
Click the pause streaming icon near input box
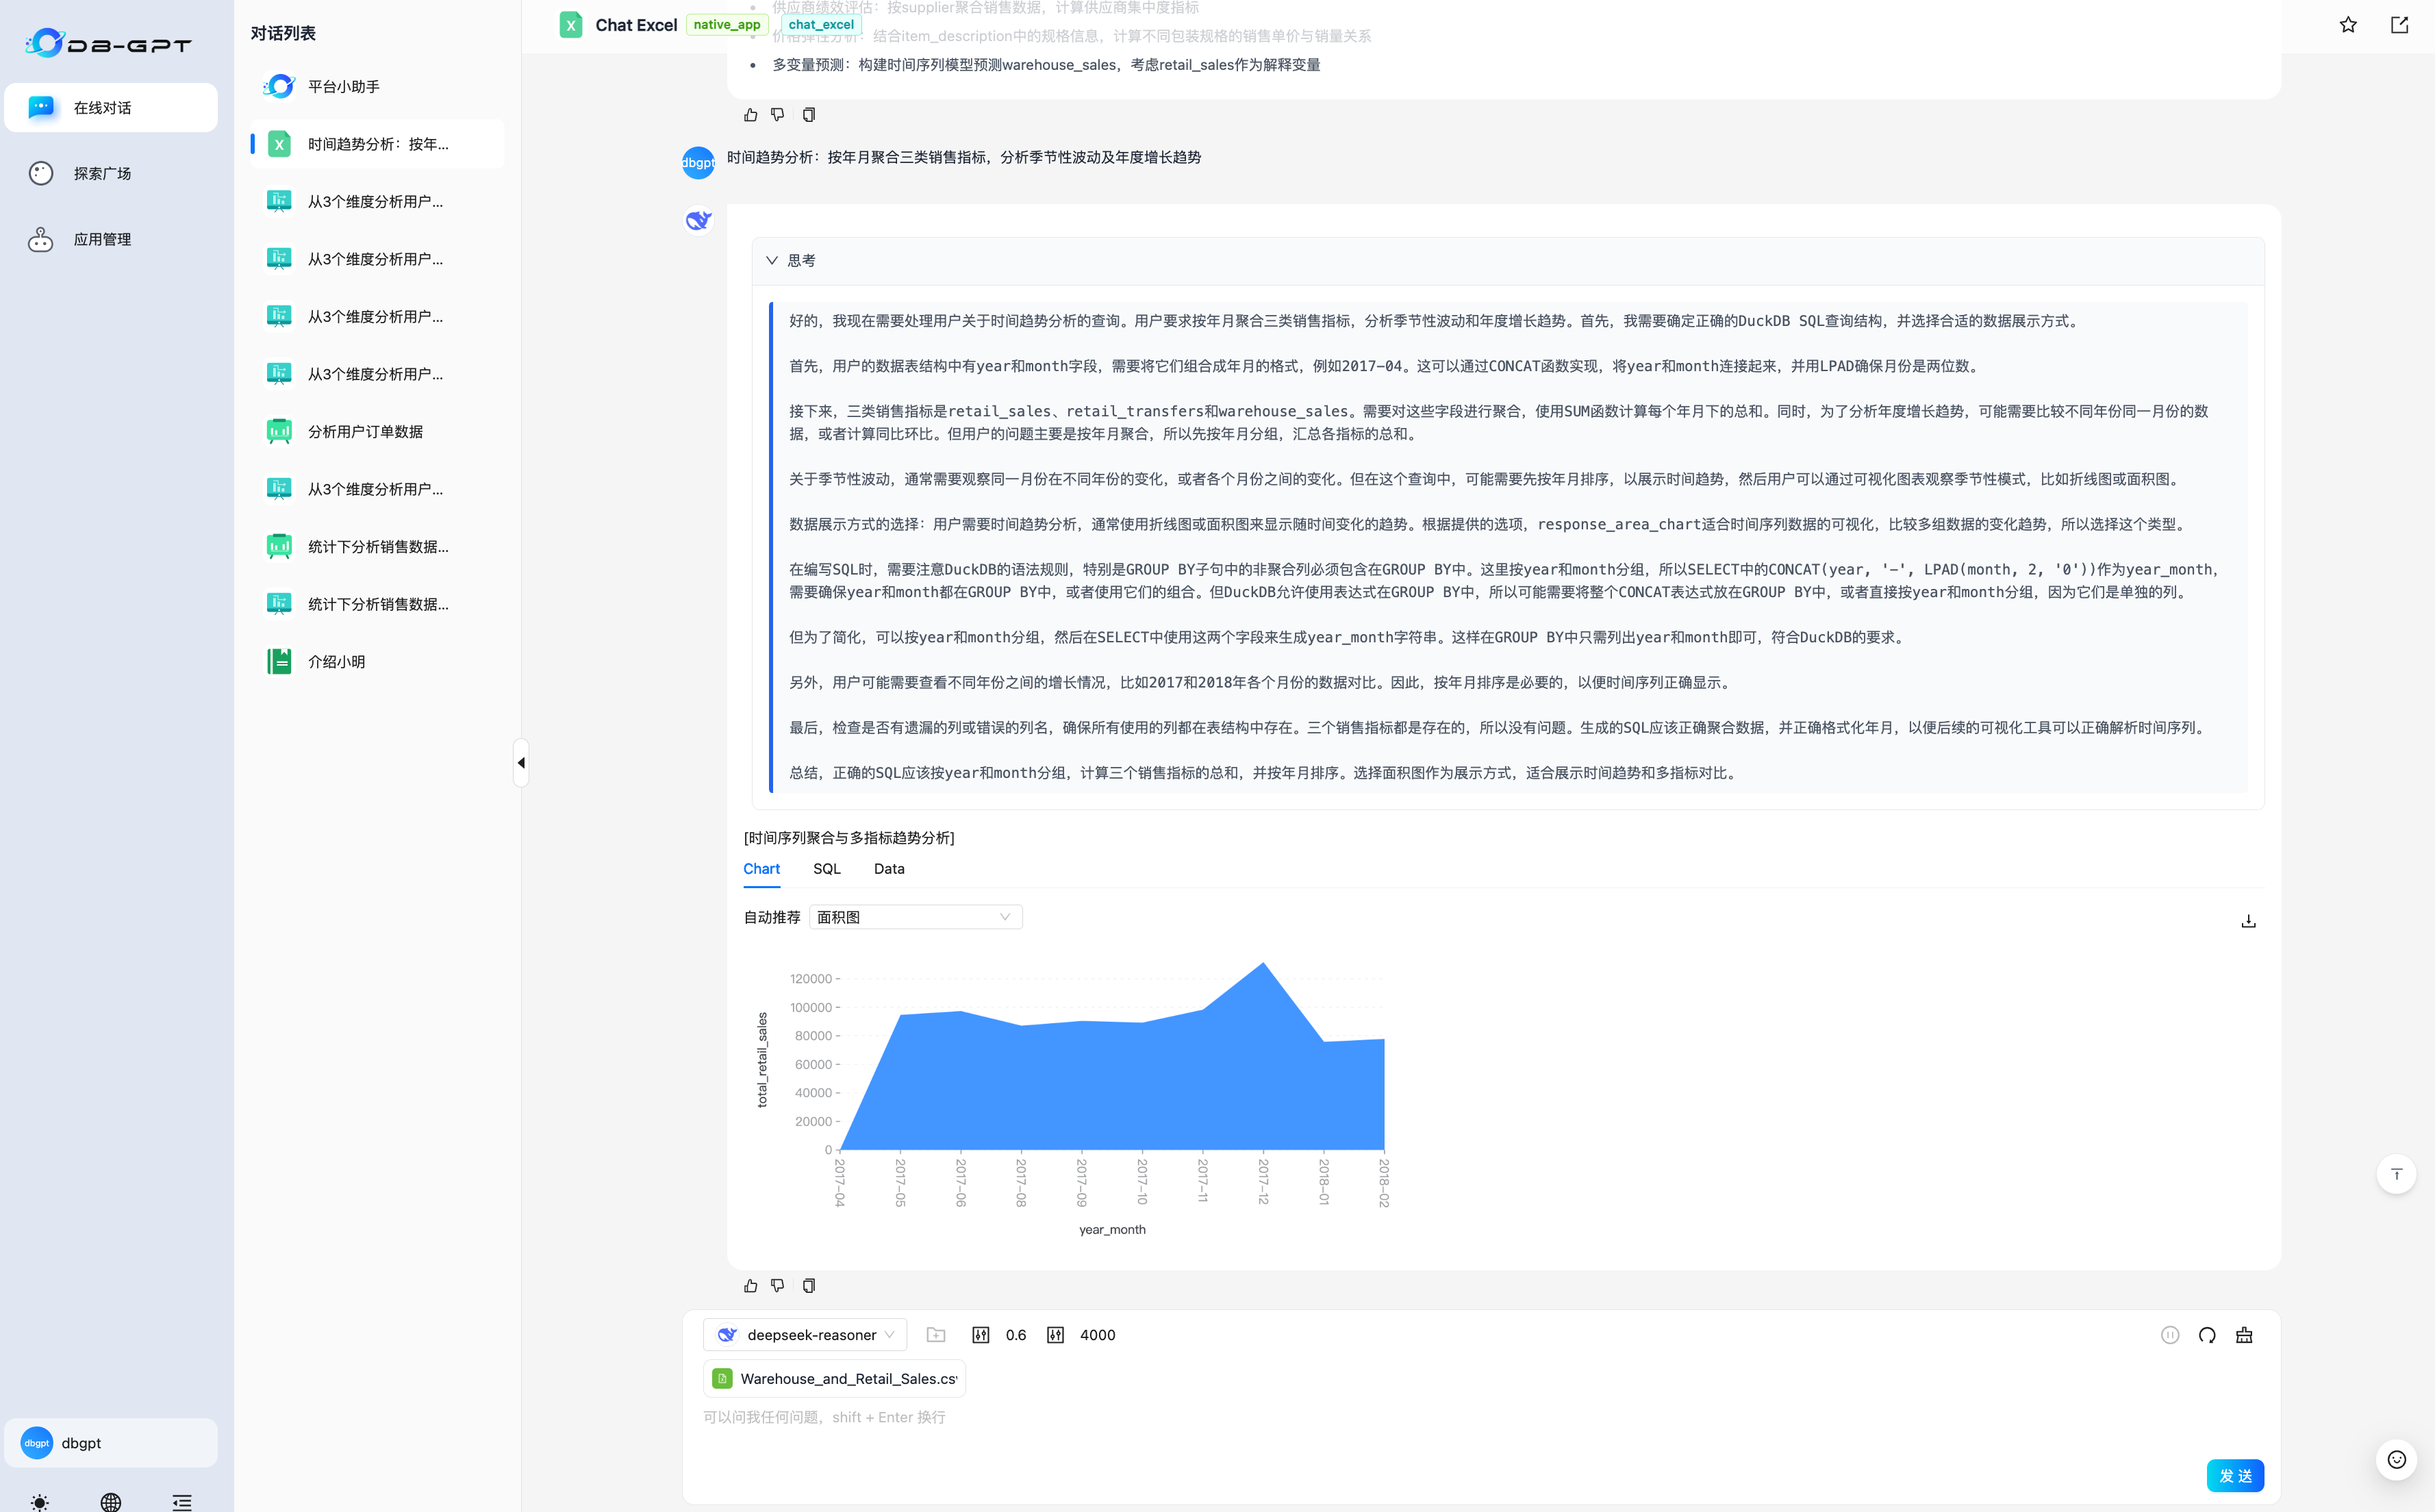(x=2169, y=1334)
